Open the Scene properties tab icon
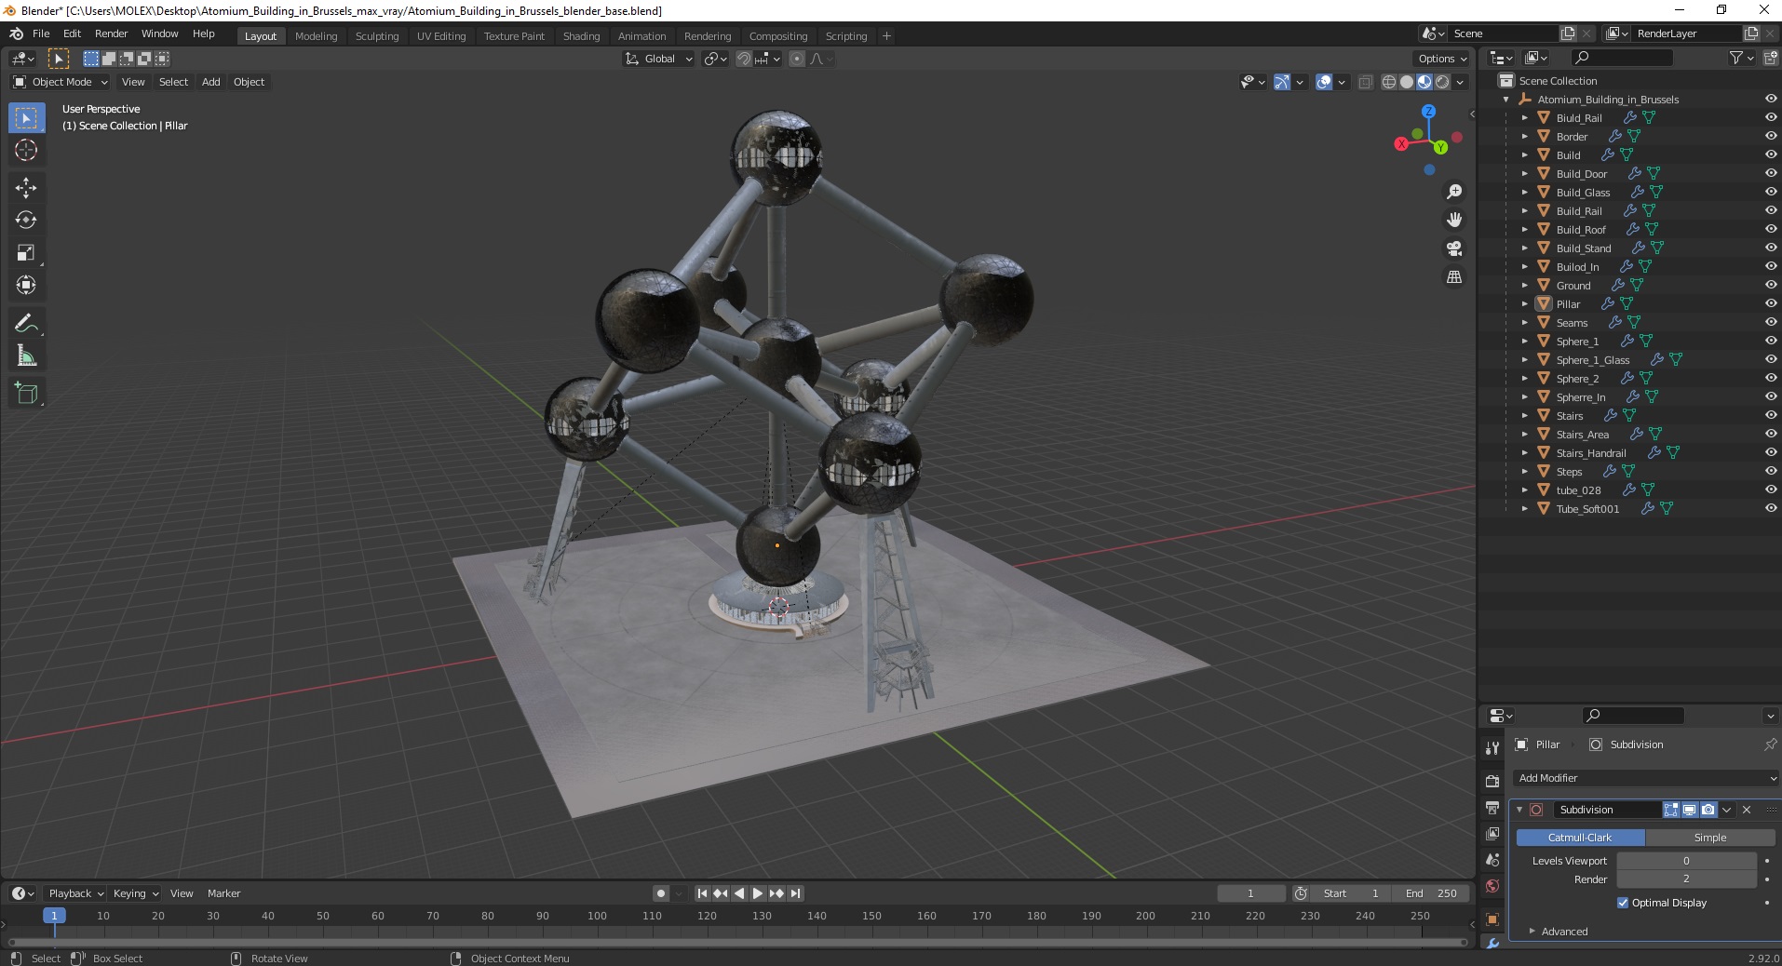The height and width of the screenshot is (966, 1782). 1492,860
